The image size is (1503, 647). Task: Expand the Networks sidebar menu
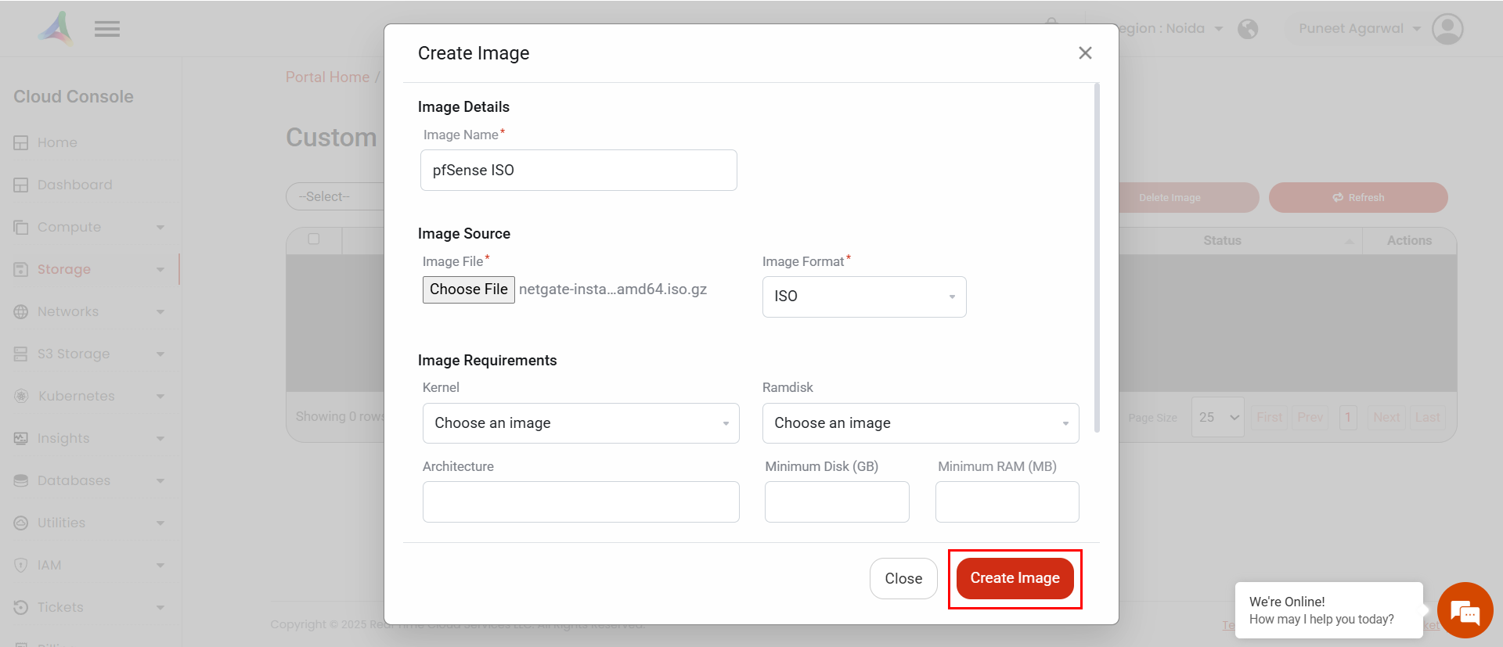[160, 312]
